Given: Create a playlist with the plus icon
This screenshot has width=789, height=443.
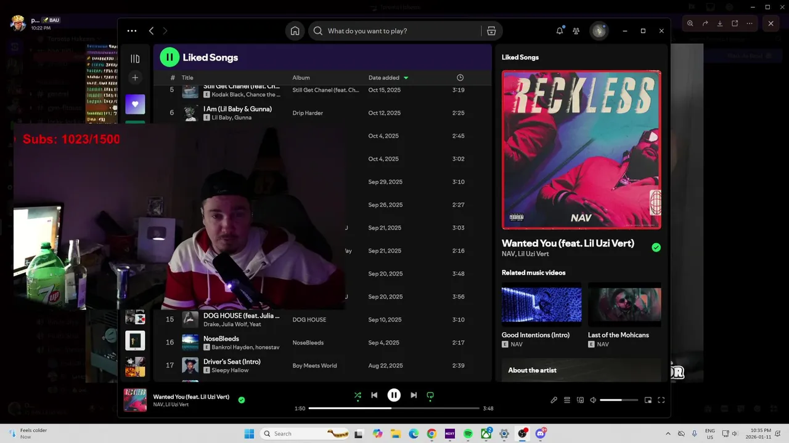Looking at the screenshot, I should (135, 78).
